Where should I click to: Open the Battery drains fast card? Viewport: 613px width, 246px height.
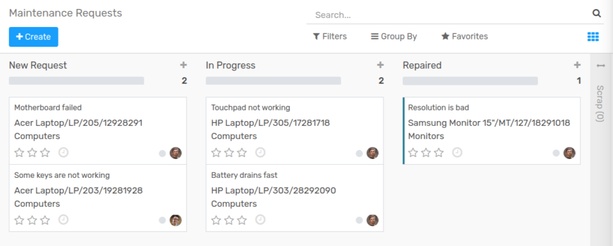(295, 198)
